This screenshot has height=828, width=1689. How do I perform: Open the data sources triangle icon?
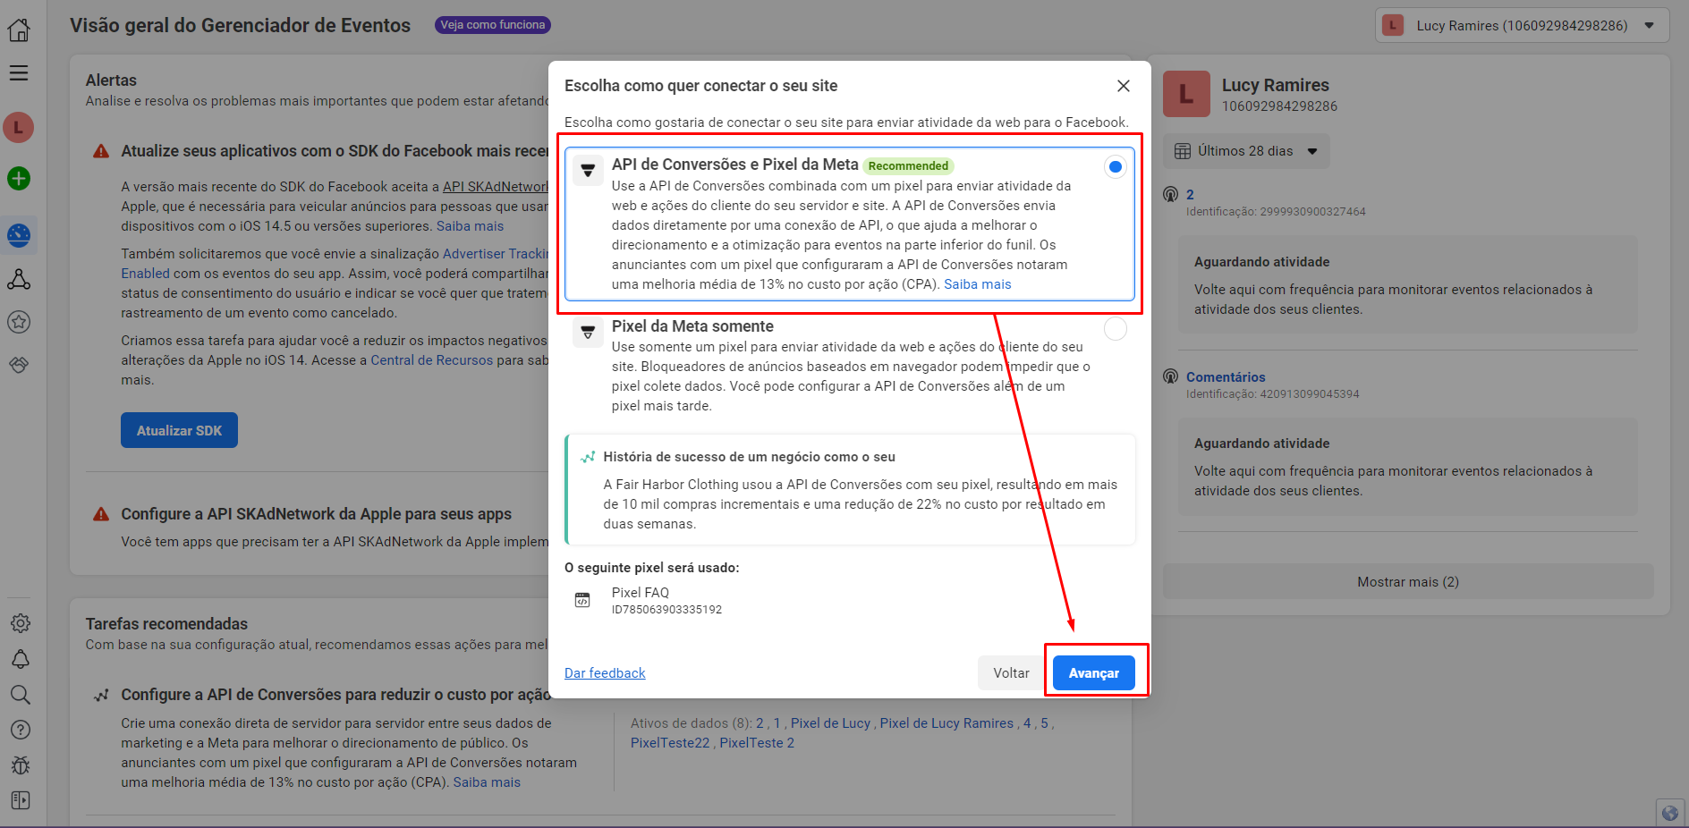19,280
